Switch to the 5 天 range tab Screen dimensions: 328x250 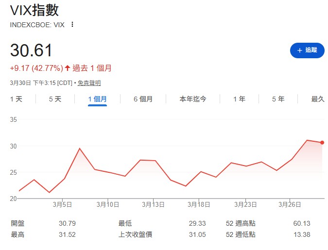click(x=55, y=99)
